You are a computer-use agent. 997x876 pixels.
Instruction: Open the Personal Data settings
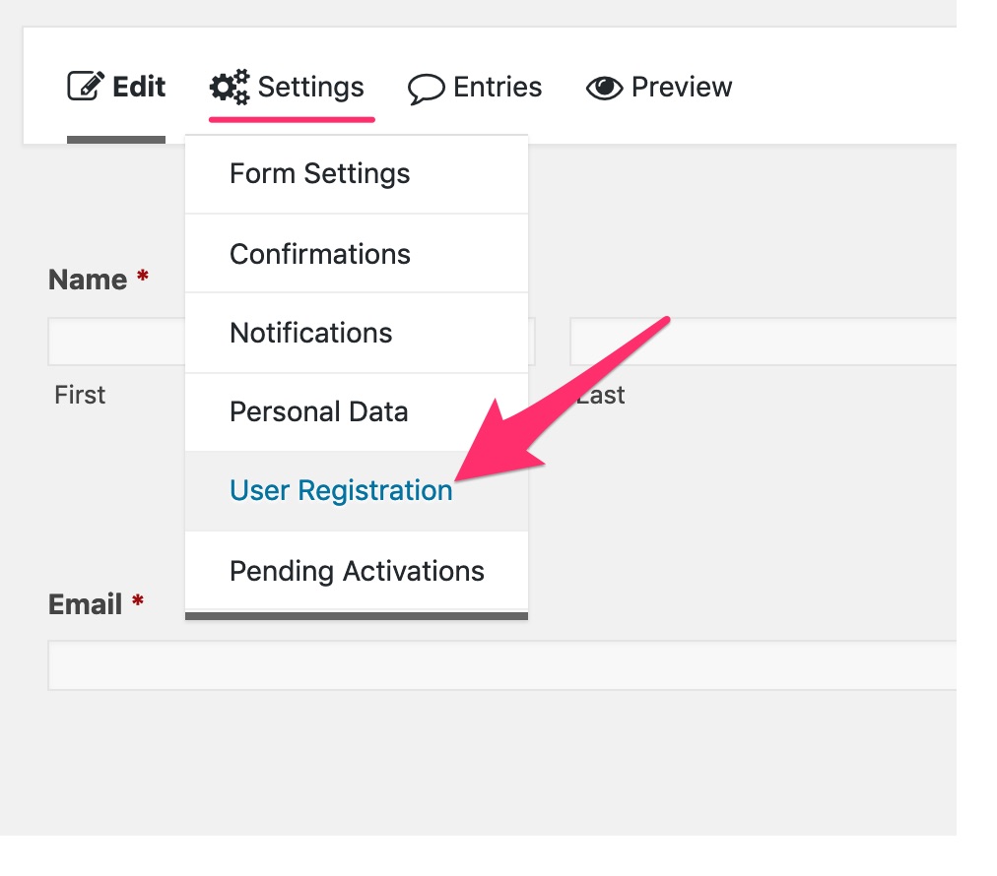coord(318,411)
